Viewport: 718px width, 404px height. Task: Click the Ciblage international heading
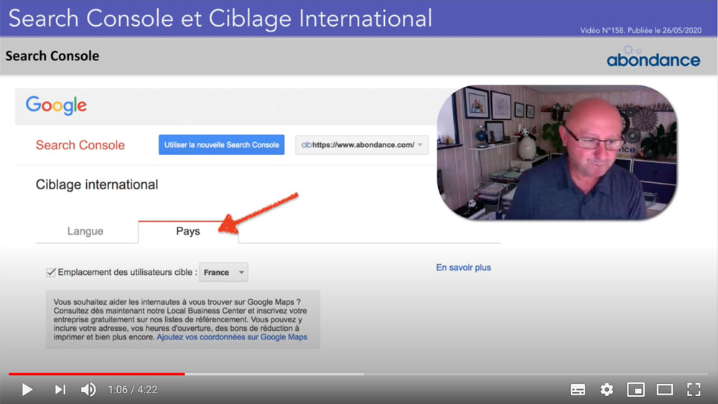point(97,184)
